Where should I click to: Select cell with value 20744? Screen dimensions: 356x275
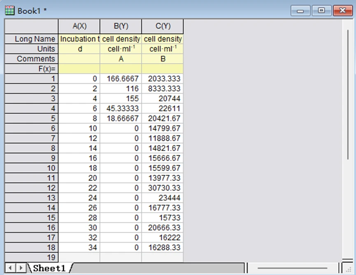pos(163,99)
